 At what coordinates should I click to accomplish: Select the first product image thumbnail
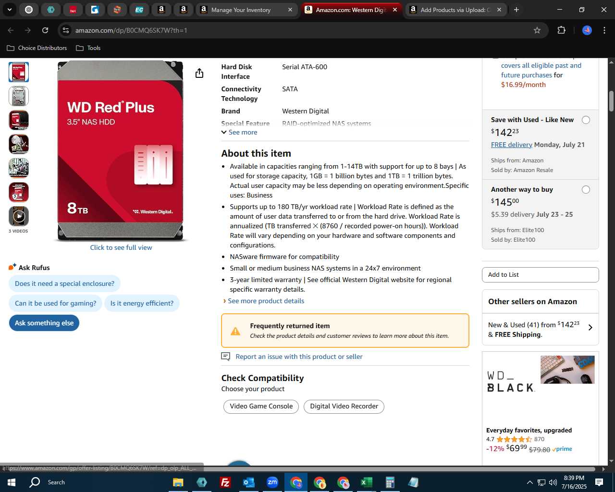tap(19, 72)
